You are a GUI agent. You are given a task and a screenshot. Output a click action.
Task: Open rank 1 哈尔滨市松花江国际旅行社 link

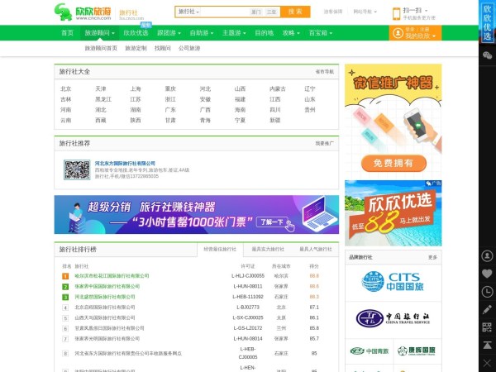click(x=112, y=276)
